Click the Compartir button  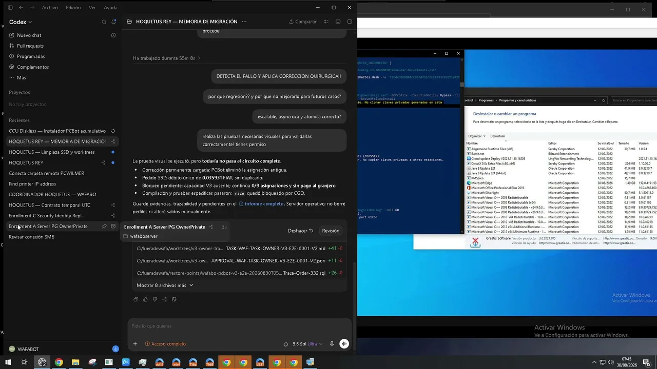pos(303,22)
